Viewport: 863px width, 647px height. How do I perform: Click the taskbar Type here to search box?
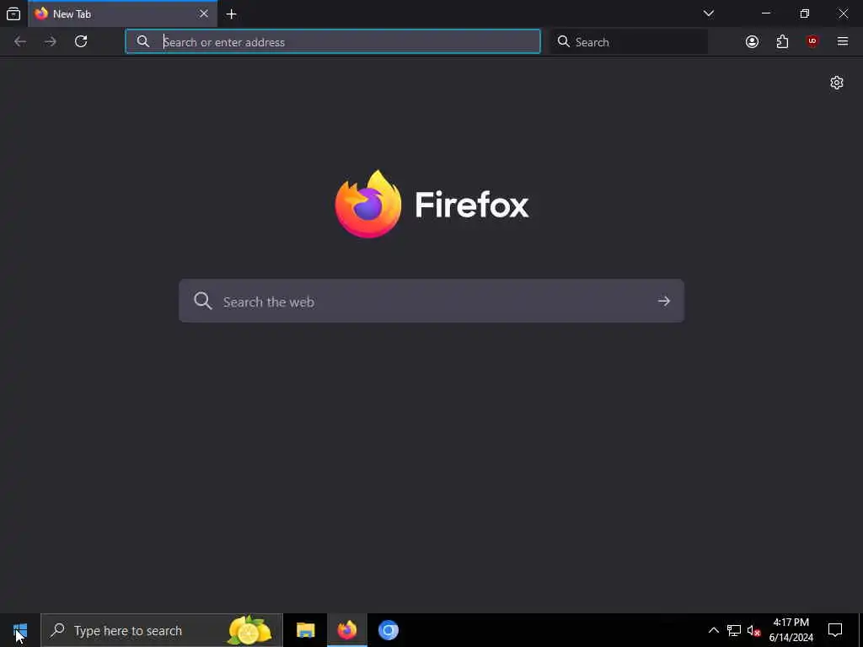pos(162,630)
